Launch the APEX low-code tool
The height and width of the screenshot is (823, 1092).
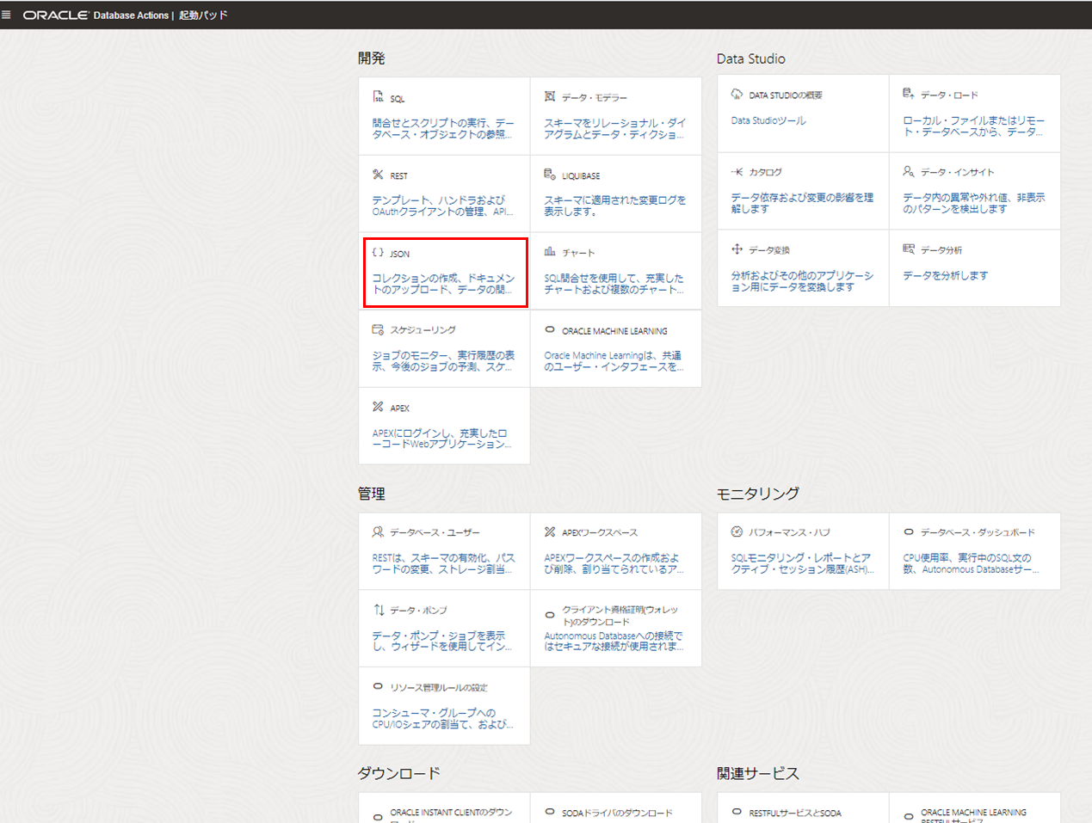tap(444, 426)
